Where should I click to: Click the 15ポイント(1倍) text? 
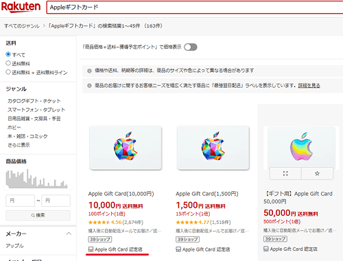[x=193, y=214]
